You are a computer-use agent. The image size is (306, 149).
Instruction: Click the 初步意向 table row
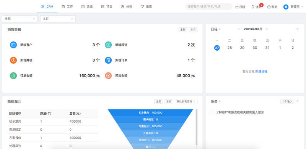[x=52, y=122]
